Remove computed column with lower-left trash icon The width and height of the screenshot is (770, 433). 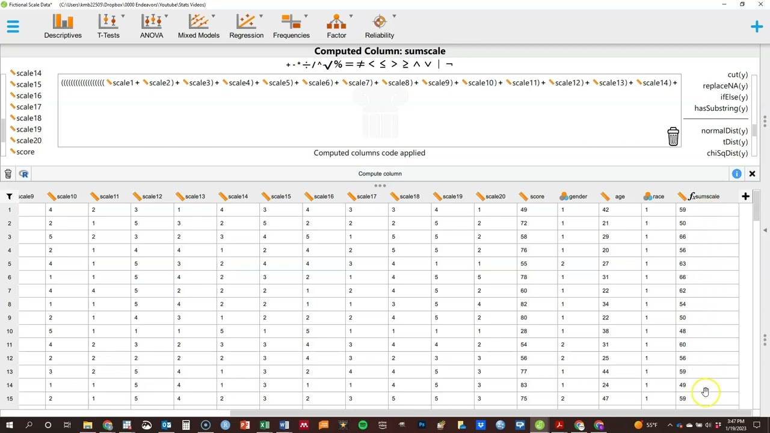pyautogui.click(x=8, y=174)
